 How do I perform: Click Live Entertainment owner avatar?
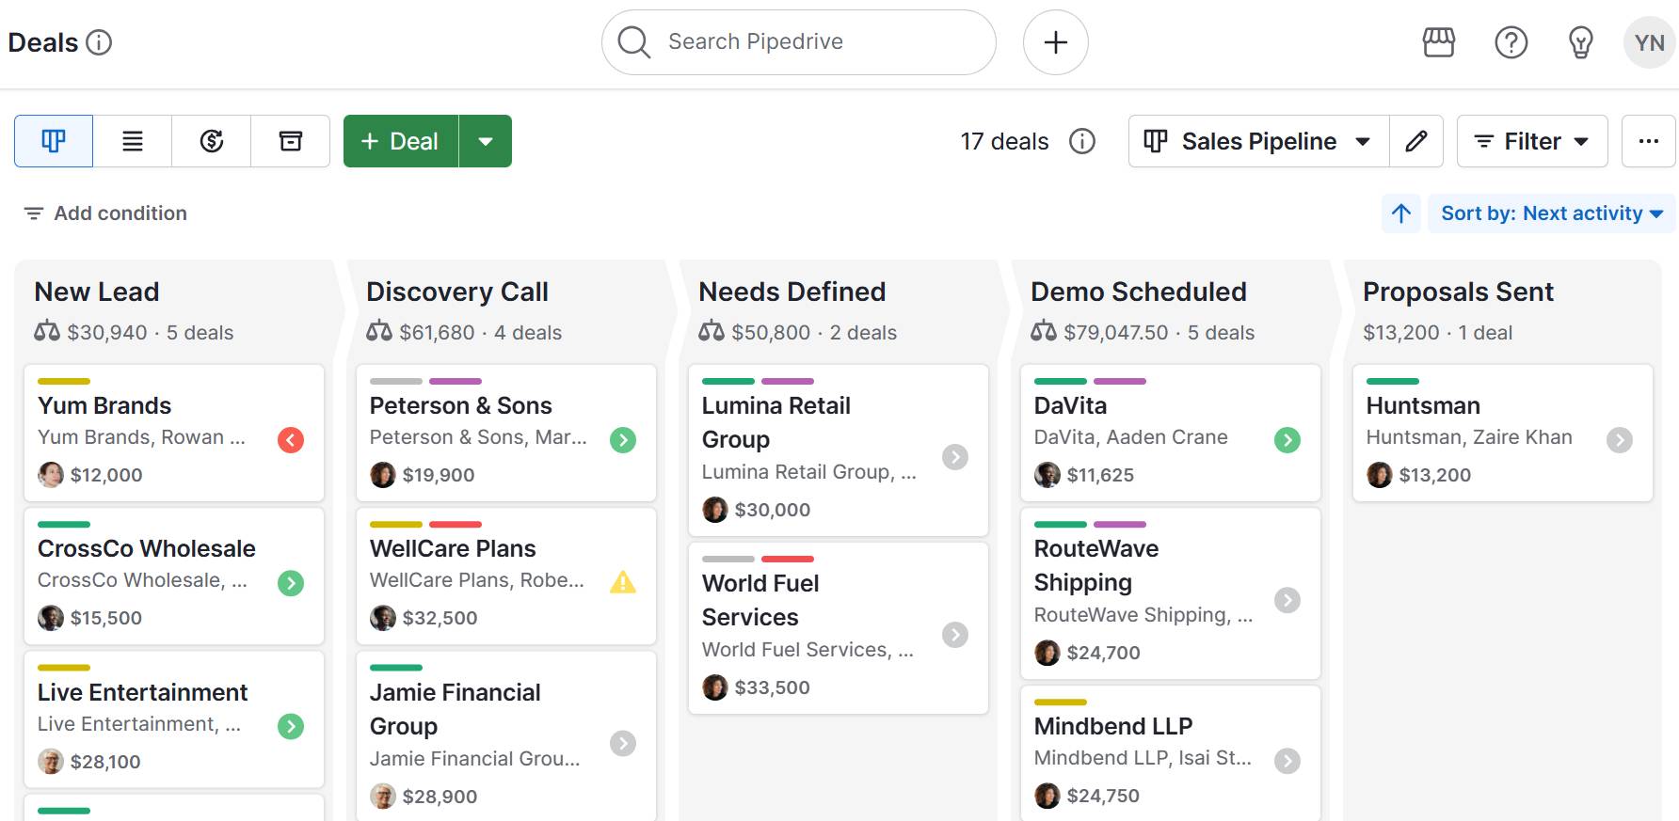pyautogui.click(x=51, y=762)
